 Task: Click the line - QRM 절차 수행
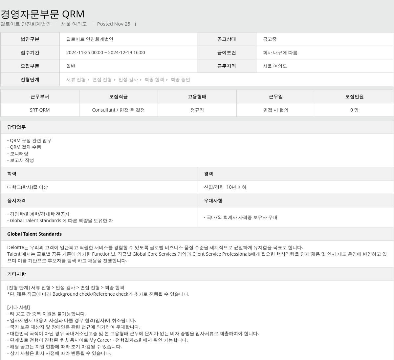(24, 147)
